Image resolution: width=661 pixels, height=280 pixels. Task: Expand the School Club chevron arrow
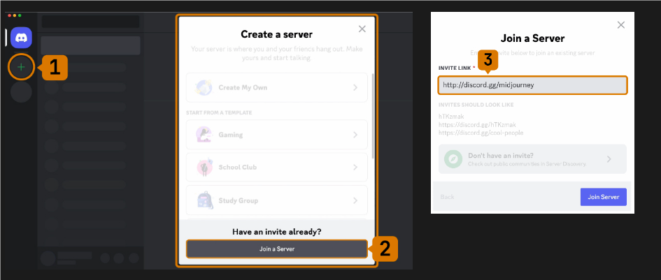[x=355, y=167]
